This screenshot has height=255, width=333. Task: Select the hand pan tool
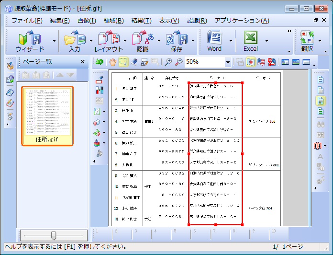click(113, 62)
